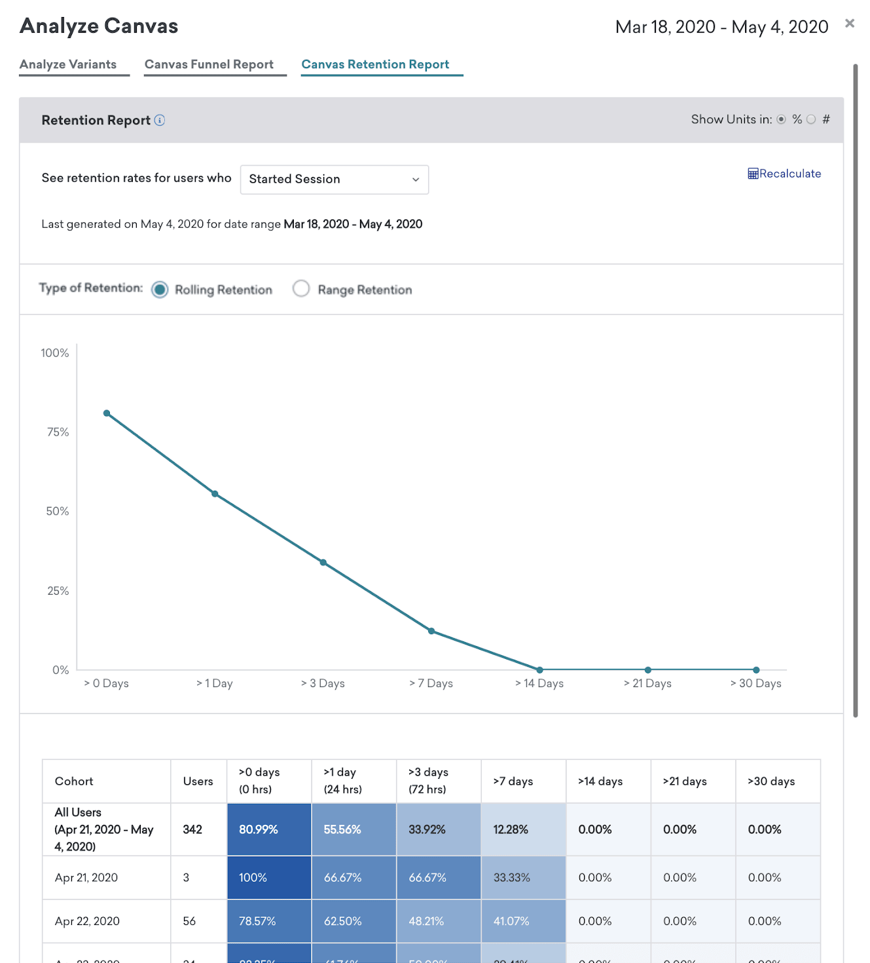Click the Mar 18 - May 4 date range header
The width and height of the screenshot is (870, 963).
pos(721,27)
